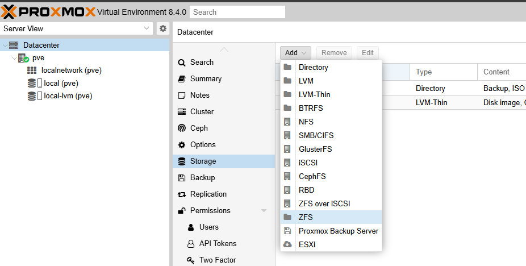Collapse the Datacenter tree node
The image size is (526, 266).
5,45
